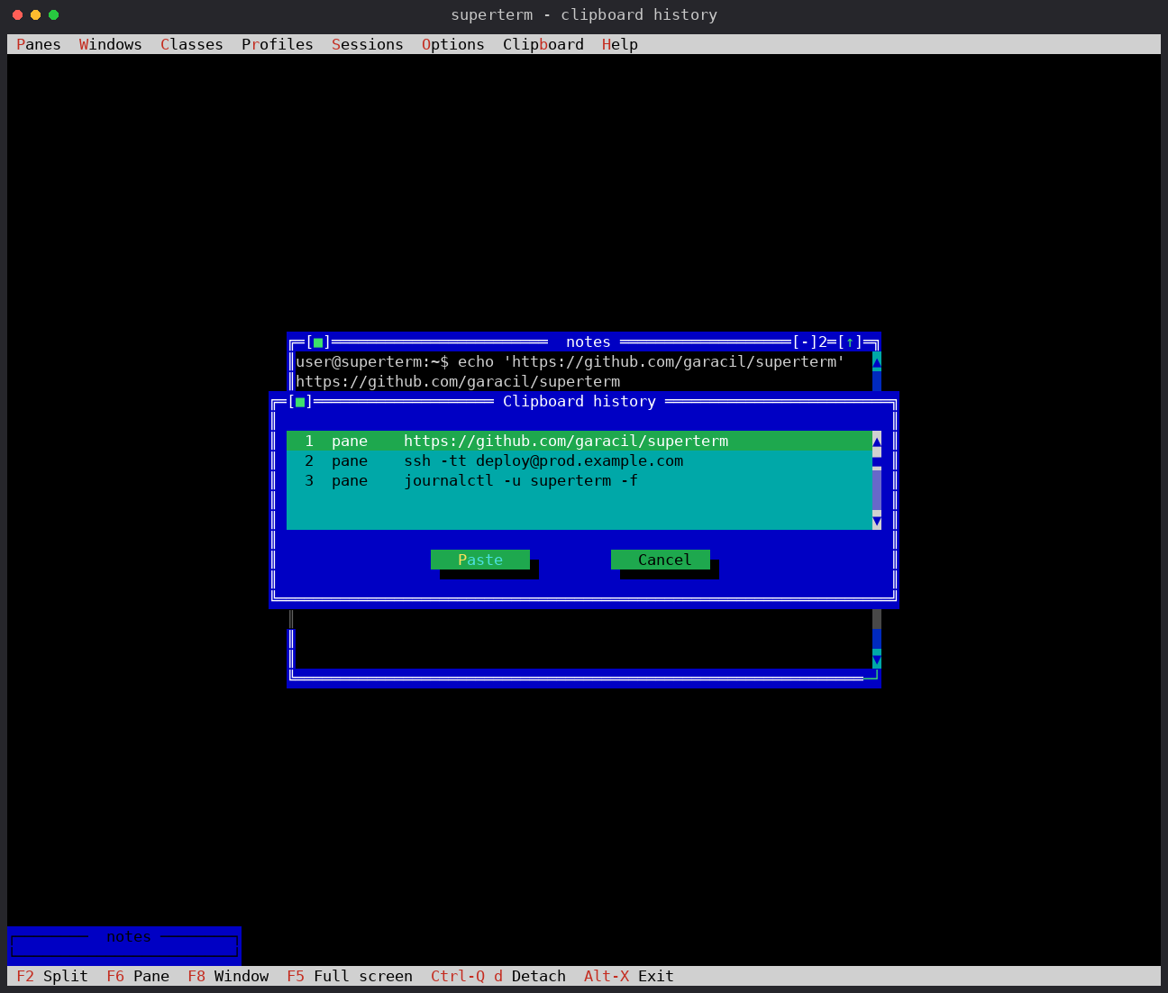Click Ctrl-Q d Detach in the status bar
Viewport: 1168px width, 993px height.
[x=498, y=976]
